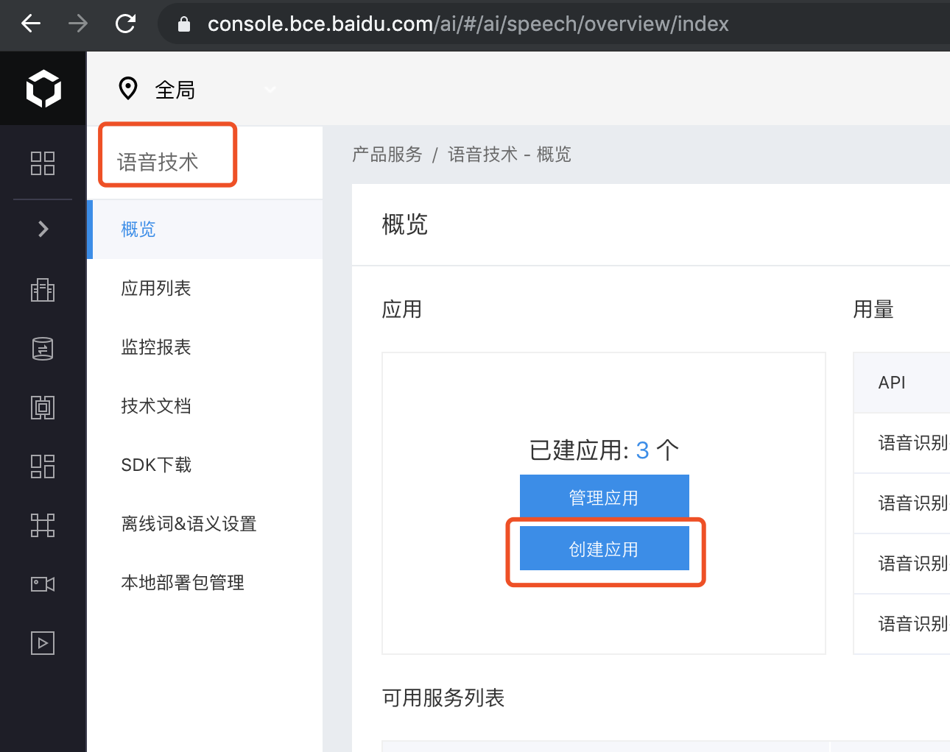Click the 用量 section heading

coord(873,309)
